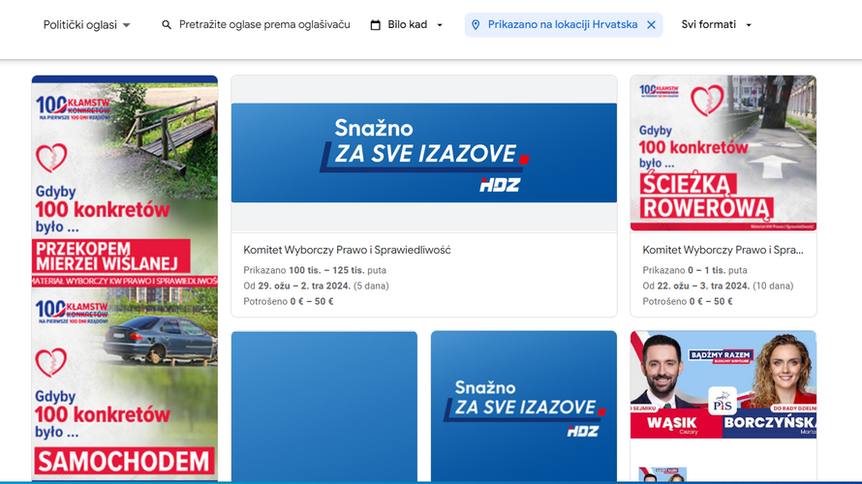862x484 pixels.
Task: Click the truncated Komitet Wyborczy Prawo i Spra... name
Action: [x=723, y=250]
